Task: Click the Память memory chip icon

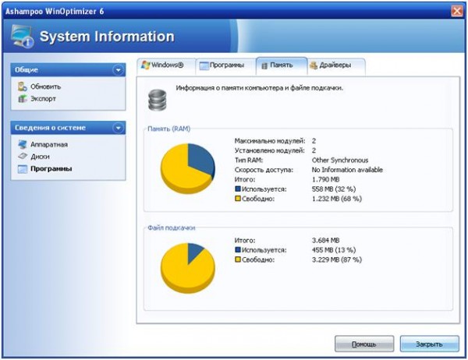Action: point(264,65)
